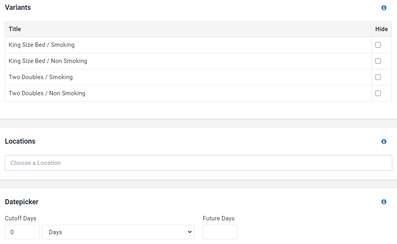Click the Variants section heading
Screen dimensions: 397x244
[18, 7]
